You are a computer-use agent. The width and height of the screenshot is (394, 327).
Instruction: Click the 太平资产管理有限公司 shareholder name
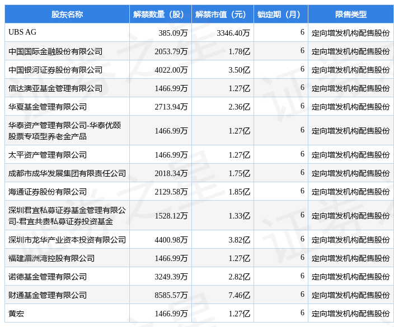click(x=48, y=155)
